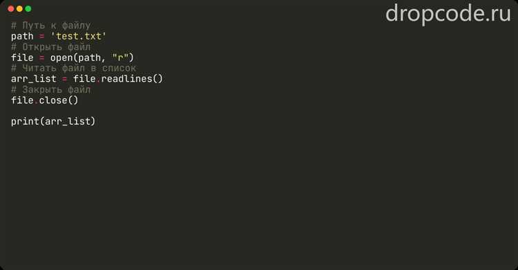This screenshot has height=270, width=518.
Task: Click the red close window dot
Action: pos(11,9)
